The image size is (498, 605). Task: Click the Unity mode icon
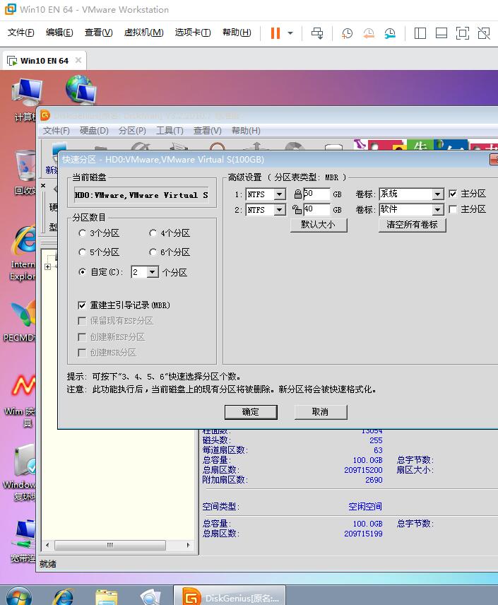coord(484,33)
